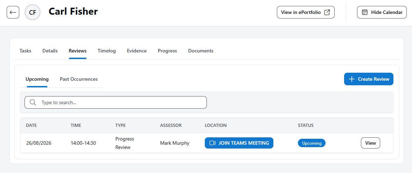The width and height of the screenshot is (412, 173).
Task: Click the calendar icon in Hide Calendar
Action: (365, 12)
